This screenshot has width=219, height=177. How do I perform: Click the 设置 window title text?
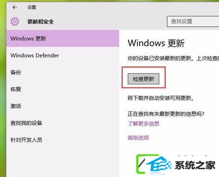(32, 7)
